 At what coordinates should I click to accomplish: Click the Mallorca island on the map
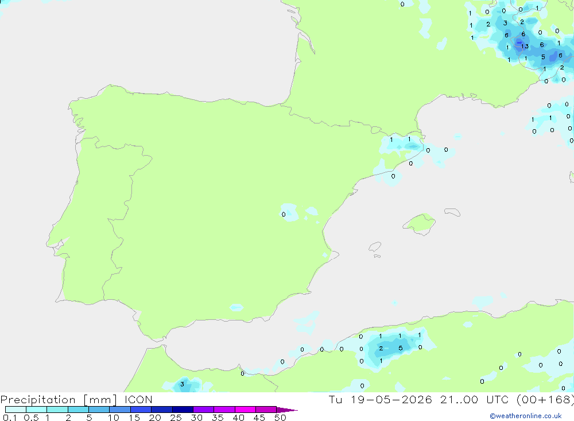[x=420, y=223]
